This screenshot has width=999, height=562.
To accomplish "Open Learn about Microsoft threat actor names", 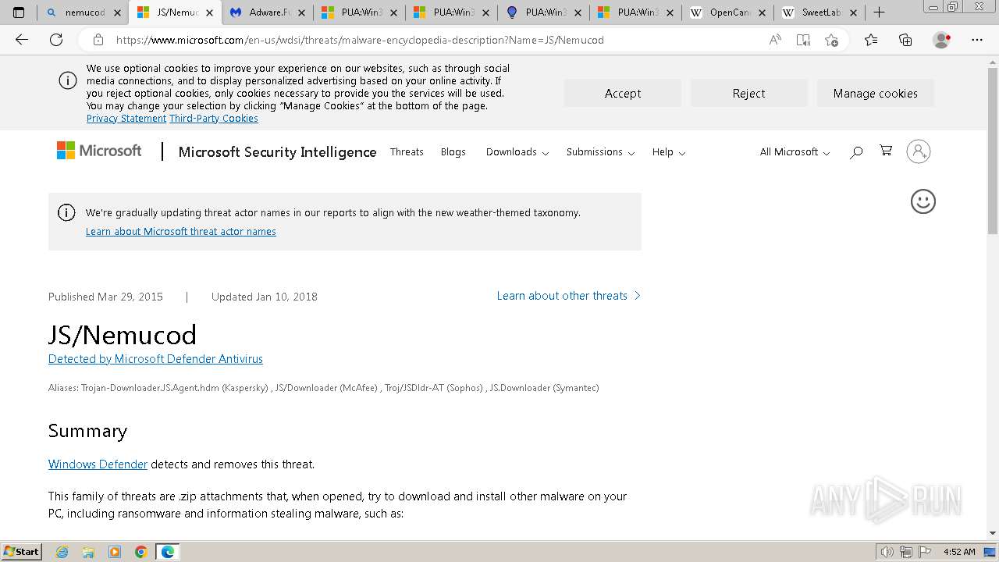I will 181,231.
